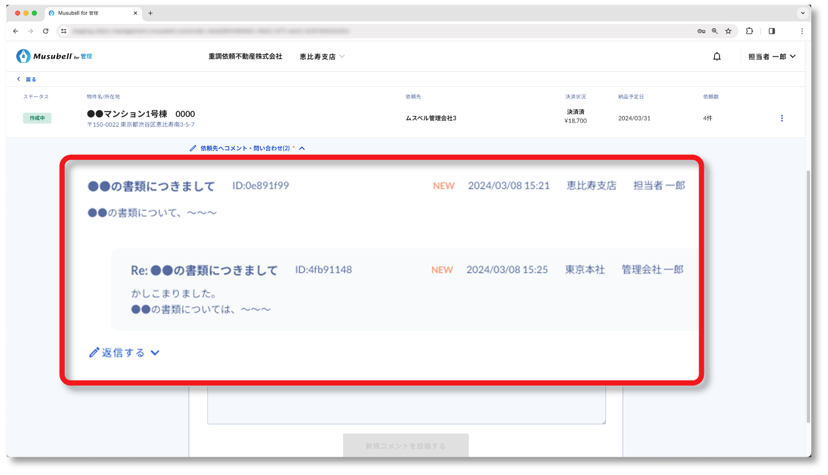Bookmark this page with the star icon
Viewport: 828px width, 475px height.
728,31
